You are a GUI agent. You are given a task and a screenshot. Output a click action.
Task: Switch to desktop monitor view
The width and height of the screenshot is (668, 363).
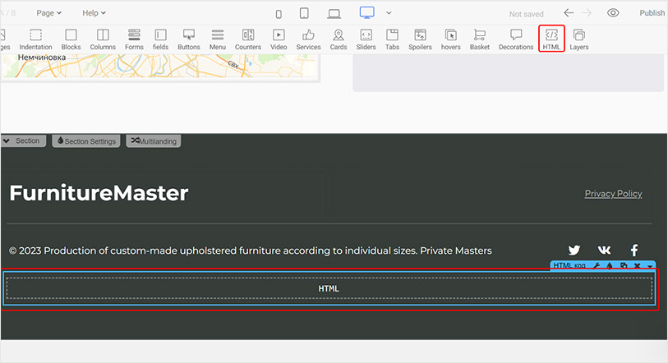(x=366, y=13)
